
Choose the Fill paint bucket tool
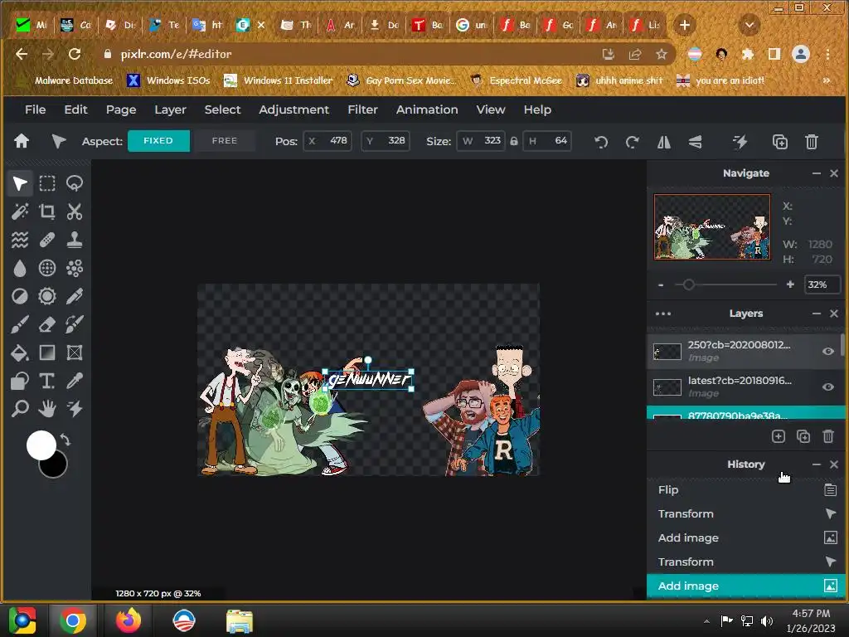20,353
